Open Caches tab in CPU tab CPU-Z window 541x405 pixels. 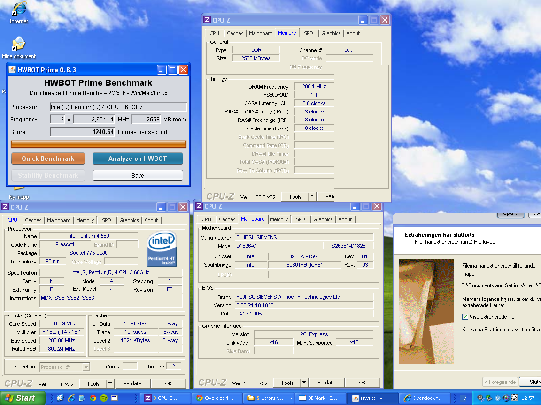coord(33,220)
